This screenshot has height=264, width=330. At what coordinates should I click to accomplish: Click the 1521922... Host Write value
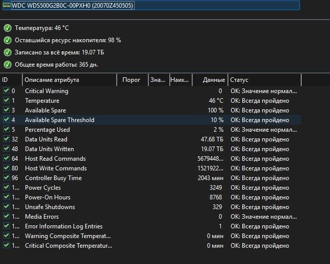pyautogui.click(x=211, y=168)
